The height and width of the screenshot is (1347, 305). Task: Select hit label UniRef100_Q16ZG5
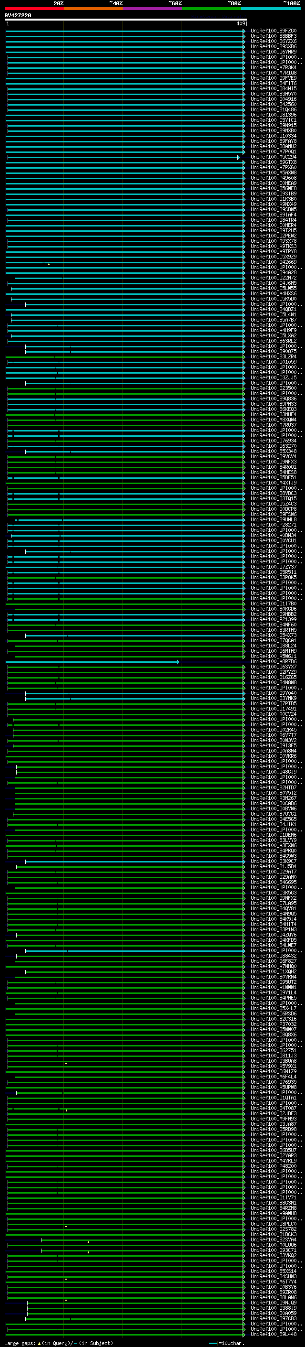(274, 678)
